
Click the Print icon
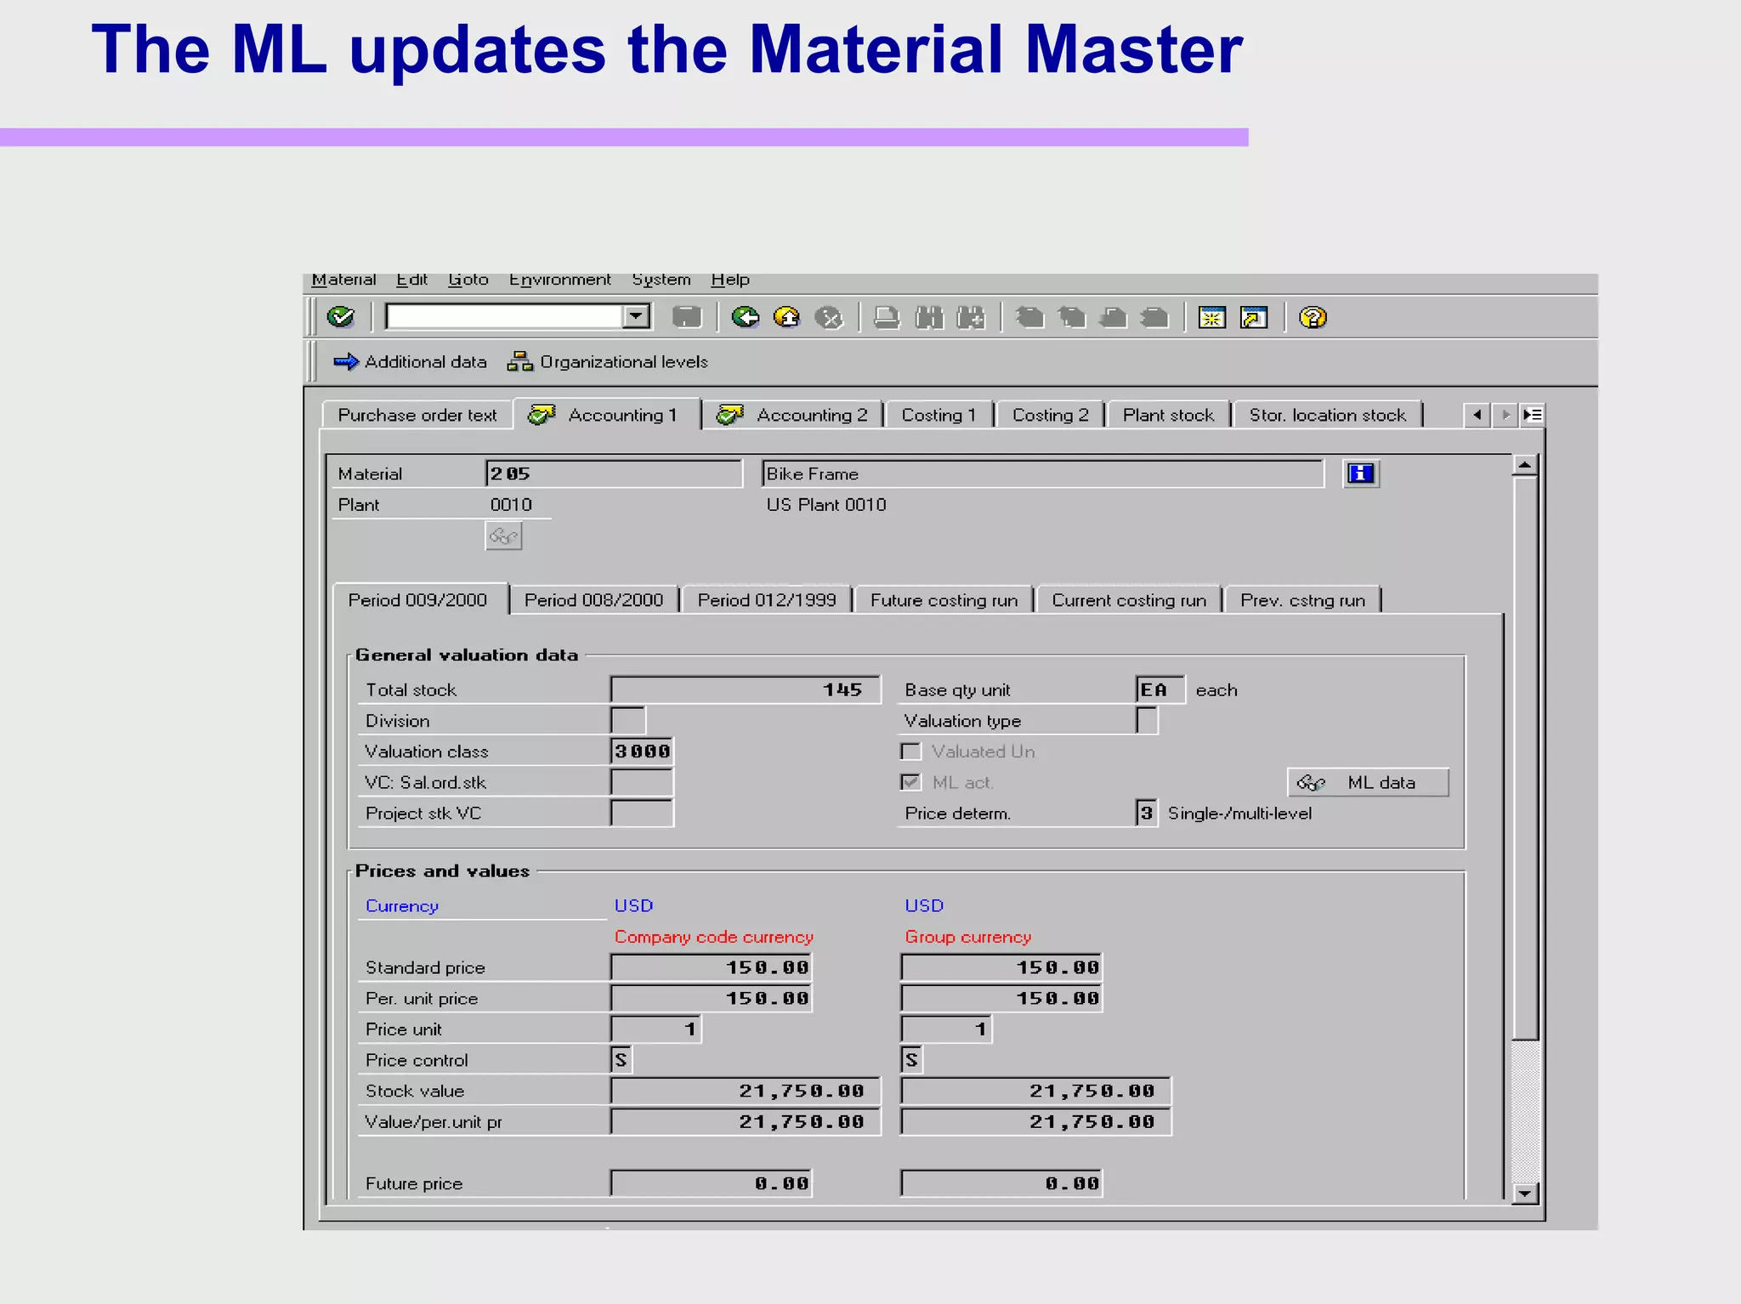(887, 317)
